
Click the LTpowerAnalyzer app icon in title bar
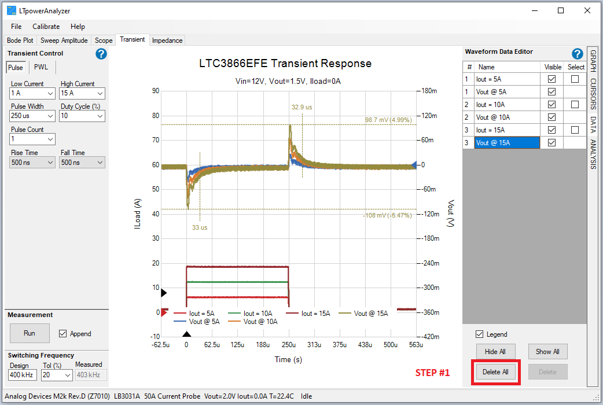[x=11, y=10]
